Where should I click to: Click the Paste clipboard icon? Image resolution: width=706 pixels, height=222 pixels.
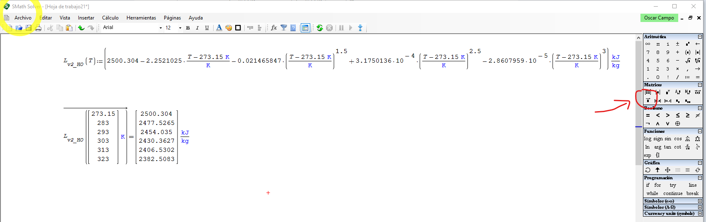tap(69, 28)
